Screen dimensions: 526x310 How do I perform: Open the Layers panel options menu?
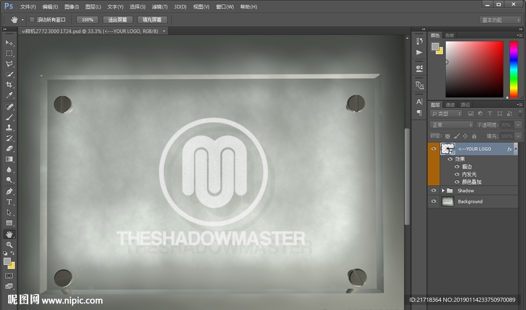[519, 105]
